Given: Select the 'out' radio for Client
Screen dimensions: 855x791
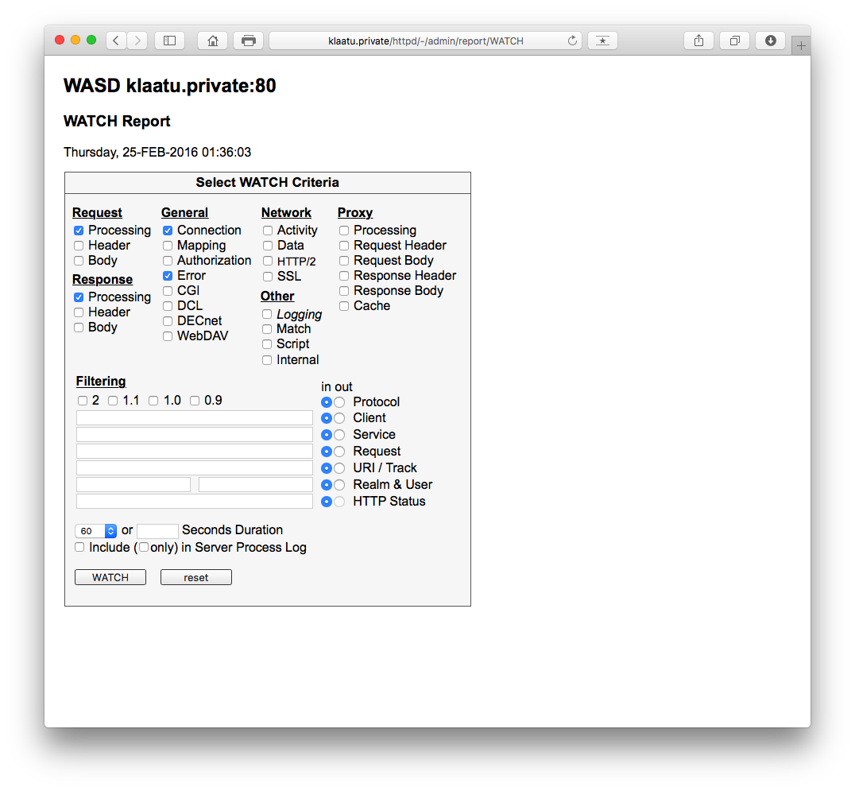Looking at the screenshot, I should click(x=339, y=418).
